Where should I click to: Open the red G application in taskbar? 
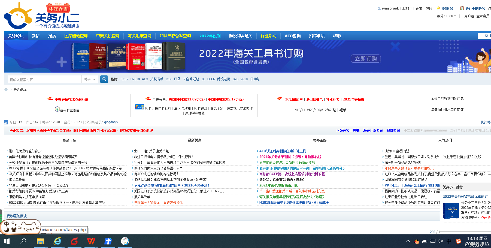74,241
